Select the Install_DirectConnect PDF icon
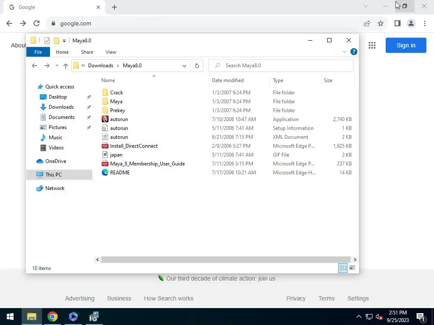Image resolution: width=434 pixels, height=325 pixels. pos(105,146)
